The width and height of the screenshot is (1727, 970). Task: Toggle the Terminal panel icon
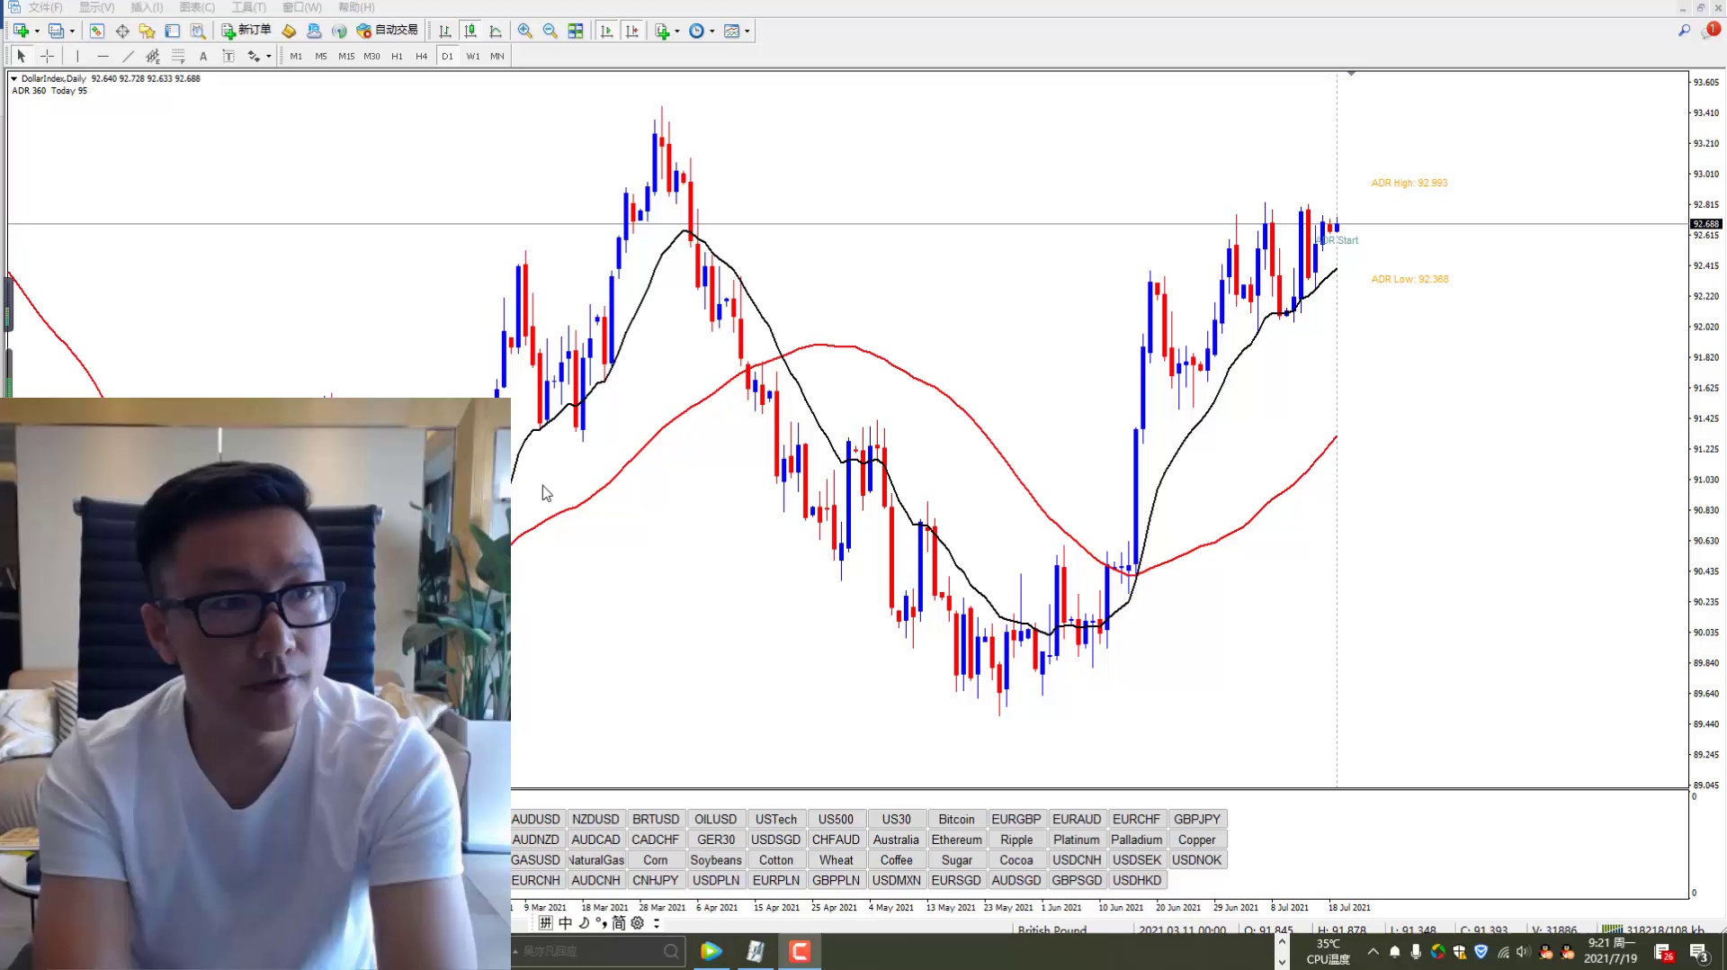(x=173, y=31)
